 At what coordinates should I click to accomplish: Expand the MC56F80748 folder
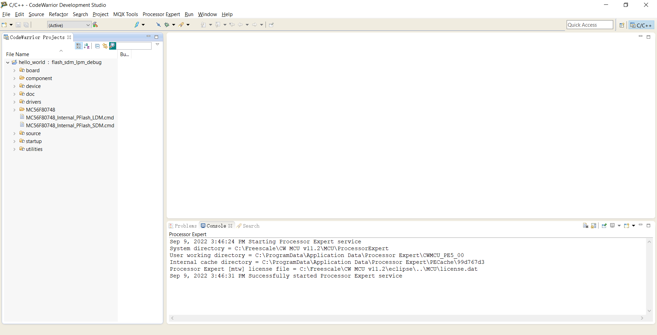tap(14, 110)
